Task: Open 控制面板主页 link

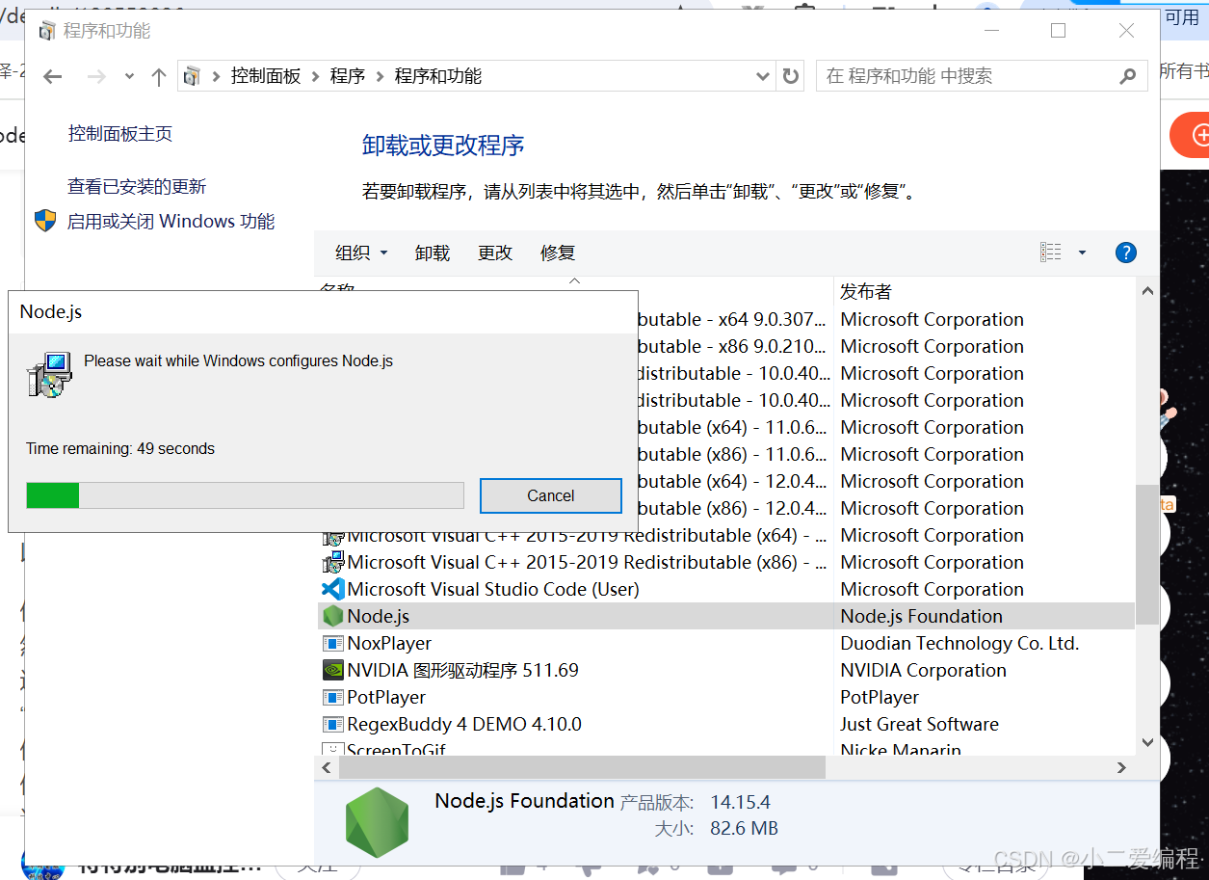Action: click(x=120, y=134)
